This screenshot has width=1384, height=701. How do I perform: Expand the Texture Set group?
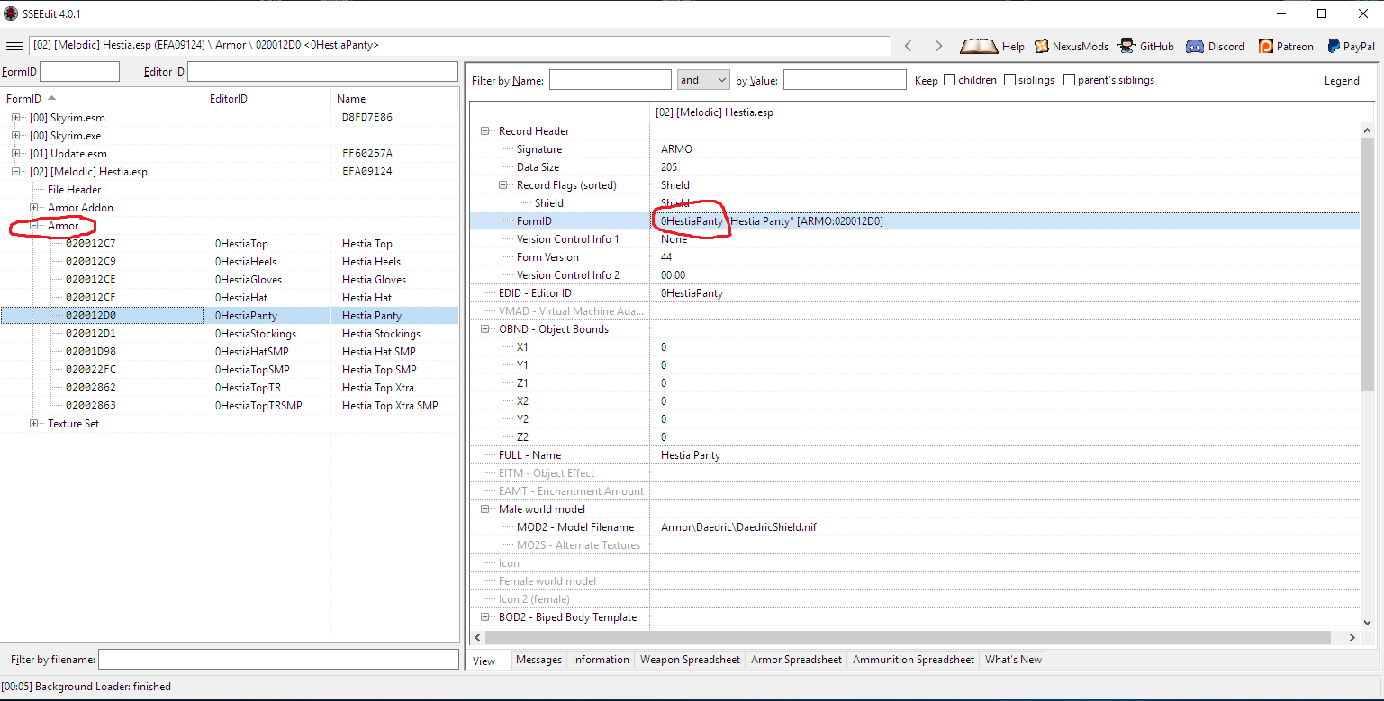pos(34,424)
